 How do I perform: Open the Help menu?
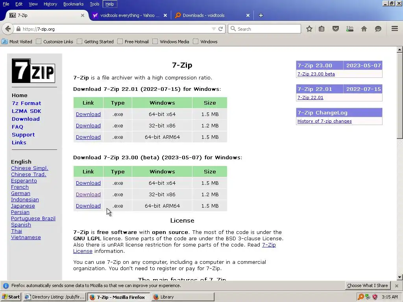click(x=110, y=4)
